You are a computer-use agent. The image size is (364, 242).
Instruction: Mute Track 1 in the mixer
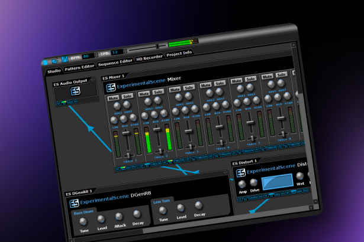point(113,98)
